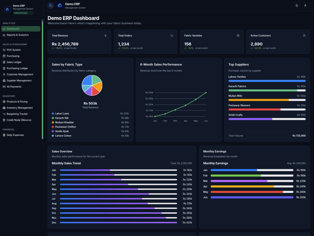Viewport: 314px width, 236px height.
Task: Click the Supplier Management building icon
Action: tap(4, 81)
